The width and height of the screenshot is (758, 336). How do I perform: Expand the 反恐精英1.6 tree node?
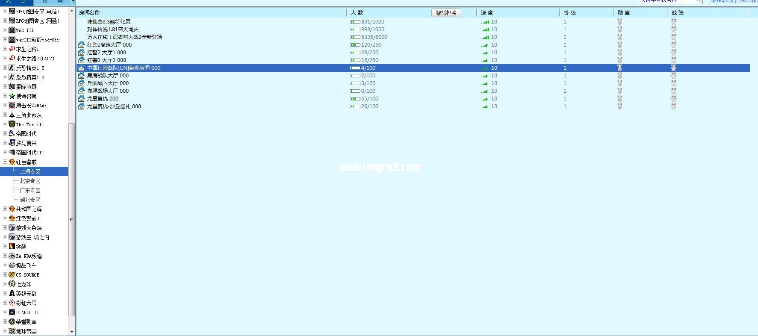(5, 77)
